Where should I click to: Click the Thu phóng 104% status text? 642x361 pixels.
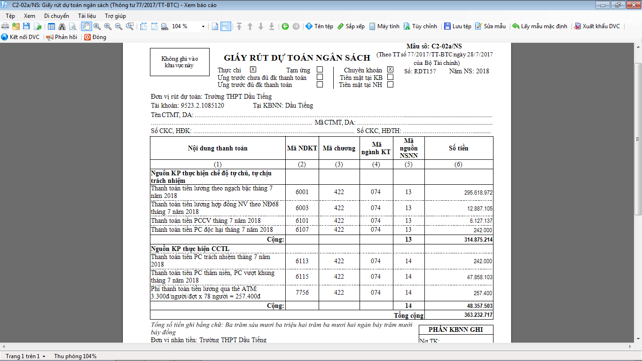click(x=75, y=356)
